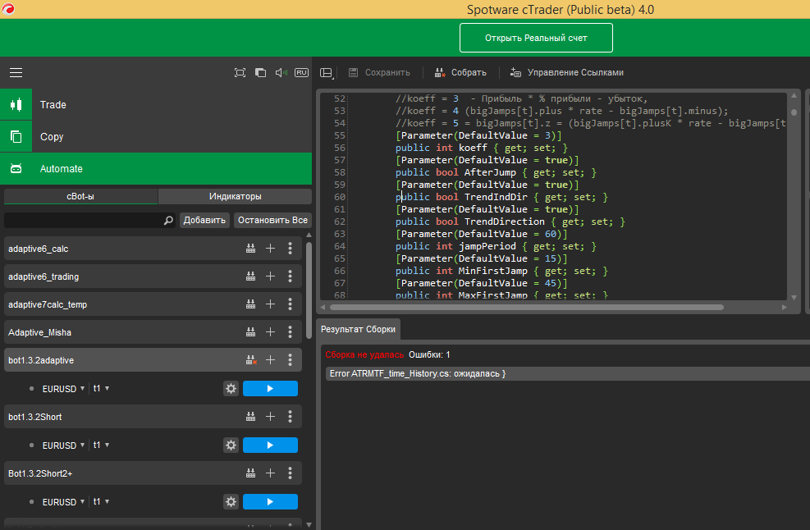Add an instance to adaptive6_calc
This screenshot has height=530, width=810.
click(270, 249)
